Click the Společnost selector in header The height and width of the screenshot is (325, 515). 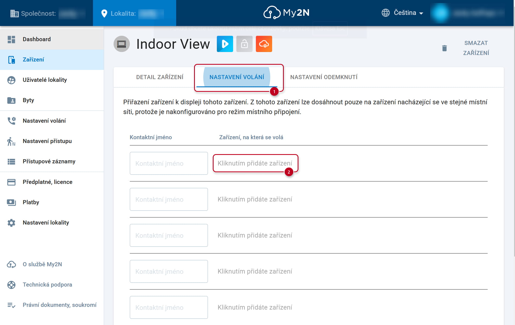click(x=48, y=13)
